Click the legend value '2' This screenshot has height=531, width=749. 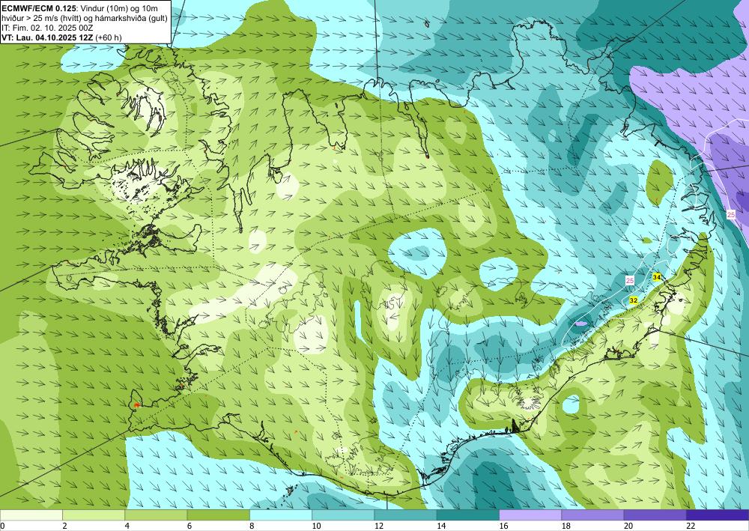[64, 526]
